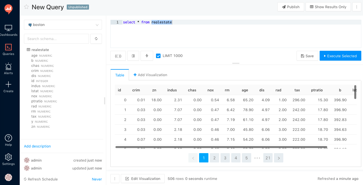
Task: Open Alerts from the sidebar
Action: 8,69
